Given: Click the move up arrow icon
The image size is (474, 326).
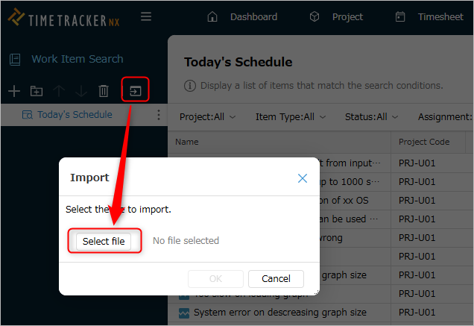Looking at the screenshot, I should pyautogui.click(x=59, y=91).
